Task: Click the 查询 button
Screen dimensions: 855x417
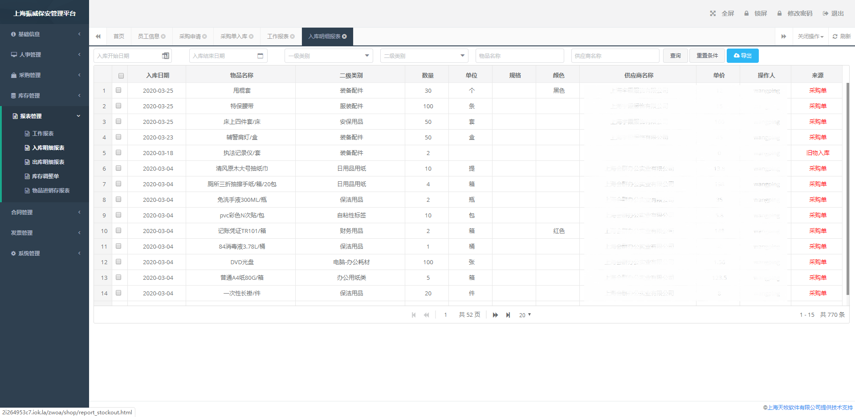Action: 675,56
